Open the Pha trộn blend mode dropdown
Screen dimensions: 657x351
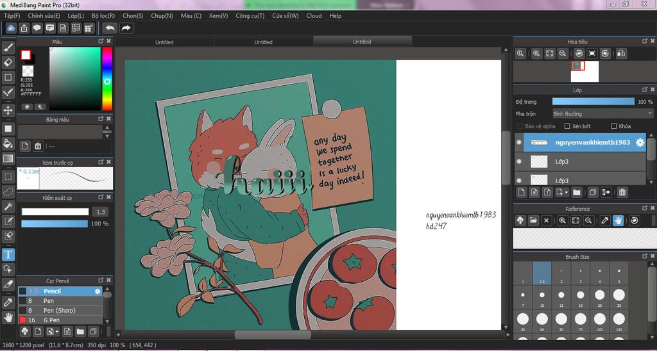click(602, 113)
